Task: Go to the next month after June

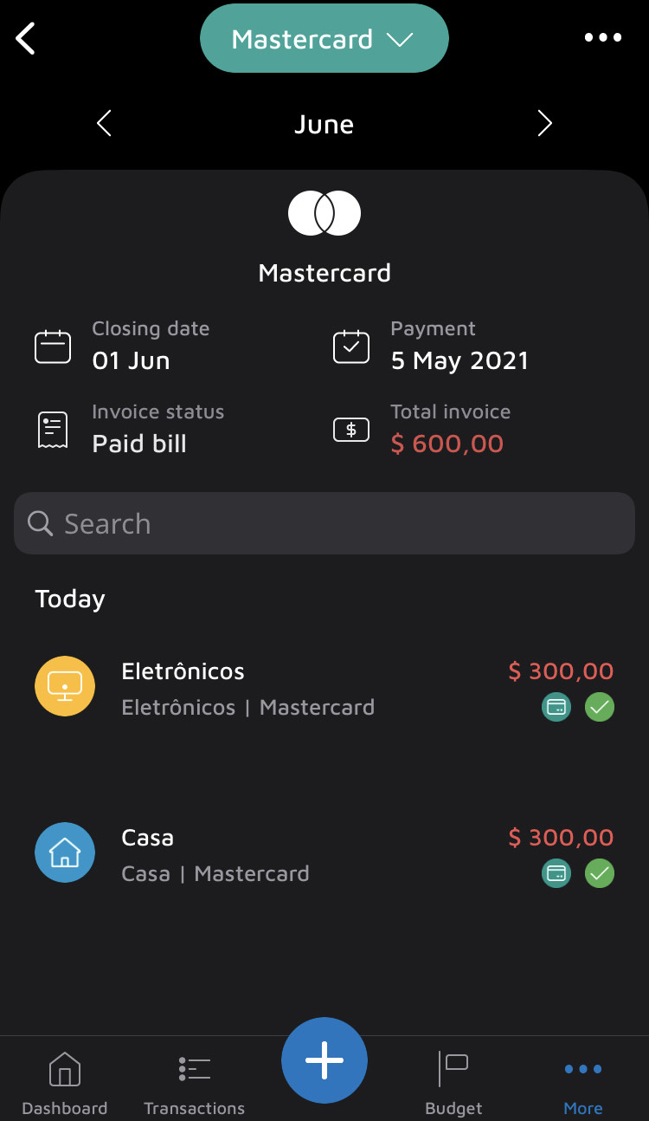Action: tap(544, 124)
